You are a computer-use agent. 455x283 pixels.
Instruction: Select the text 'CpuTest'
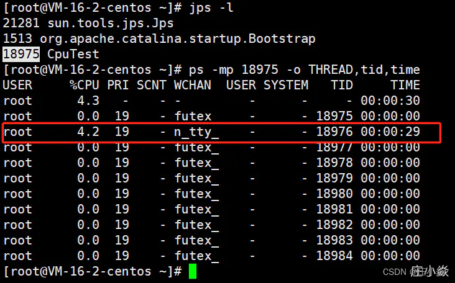pos(73,54)
